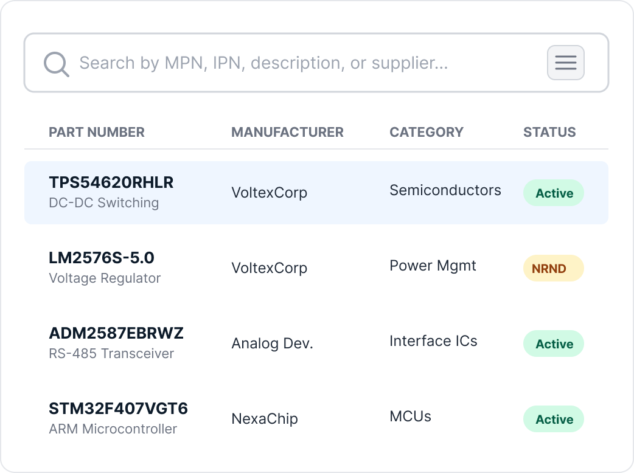Click the Semiconductors category label
Image resolution: width=634 pixels, height=473 pixels.
(x=445, y=190)
